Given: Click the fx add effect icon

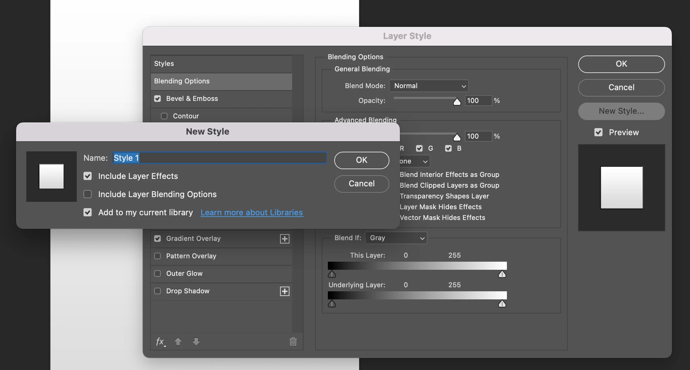Looking at the screenshot, I should [x=160, y=341].
